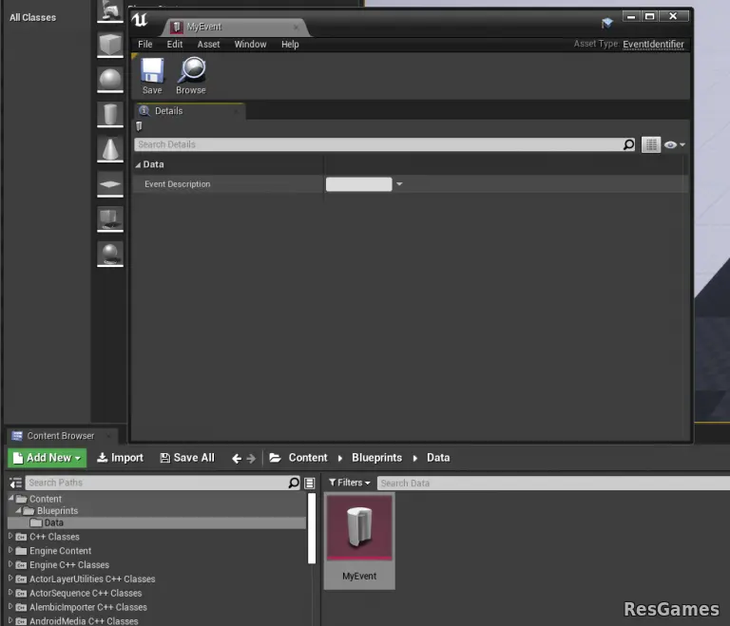Click the search magnifier in Search Details
The image size is (730, 626).
click(x=628, y=144)
